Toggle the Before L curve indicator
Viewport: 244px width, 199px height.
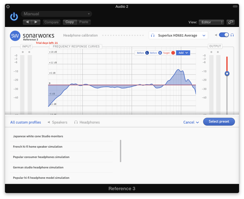(x=147, y=53)
